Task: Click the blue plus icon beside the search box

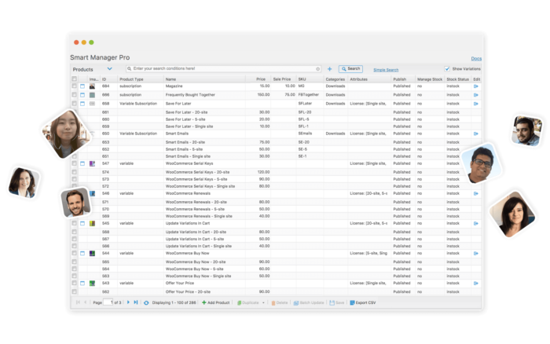Action: (x=329, y=69)
